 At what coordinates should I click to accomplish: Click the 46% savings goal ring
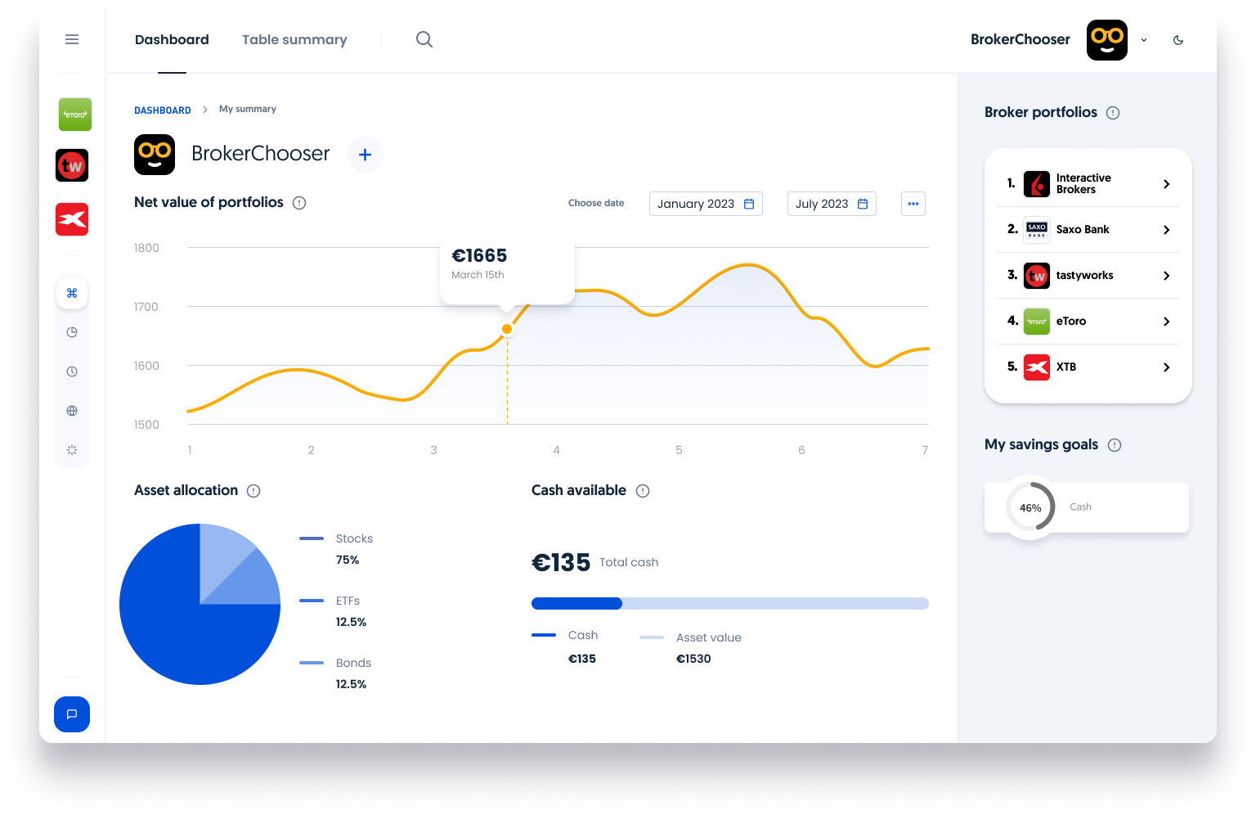pos(1030,507)
